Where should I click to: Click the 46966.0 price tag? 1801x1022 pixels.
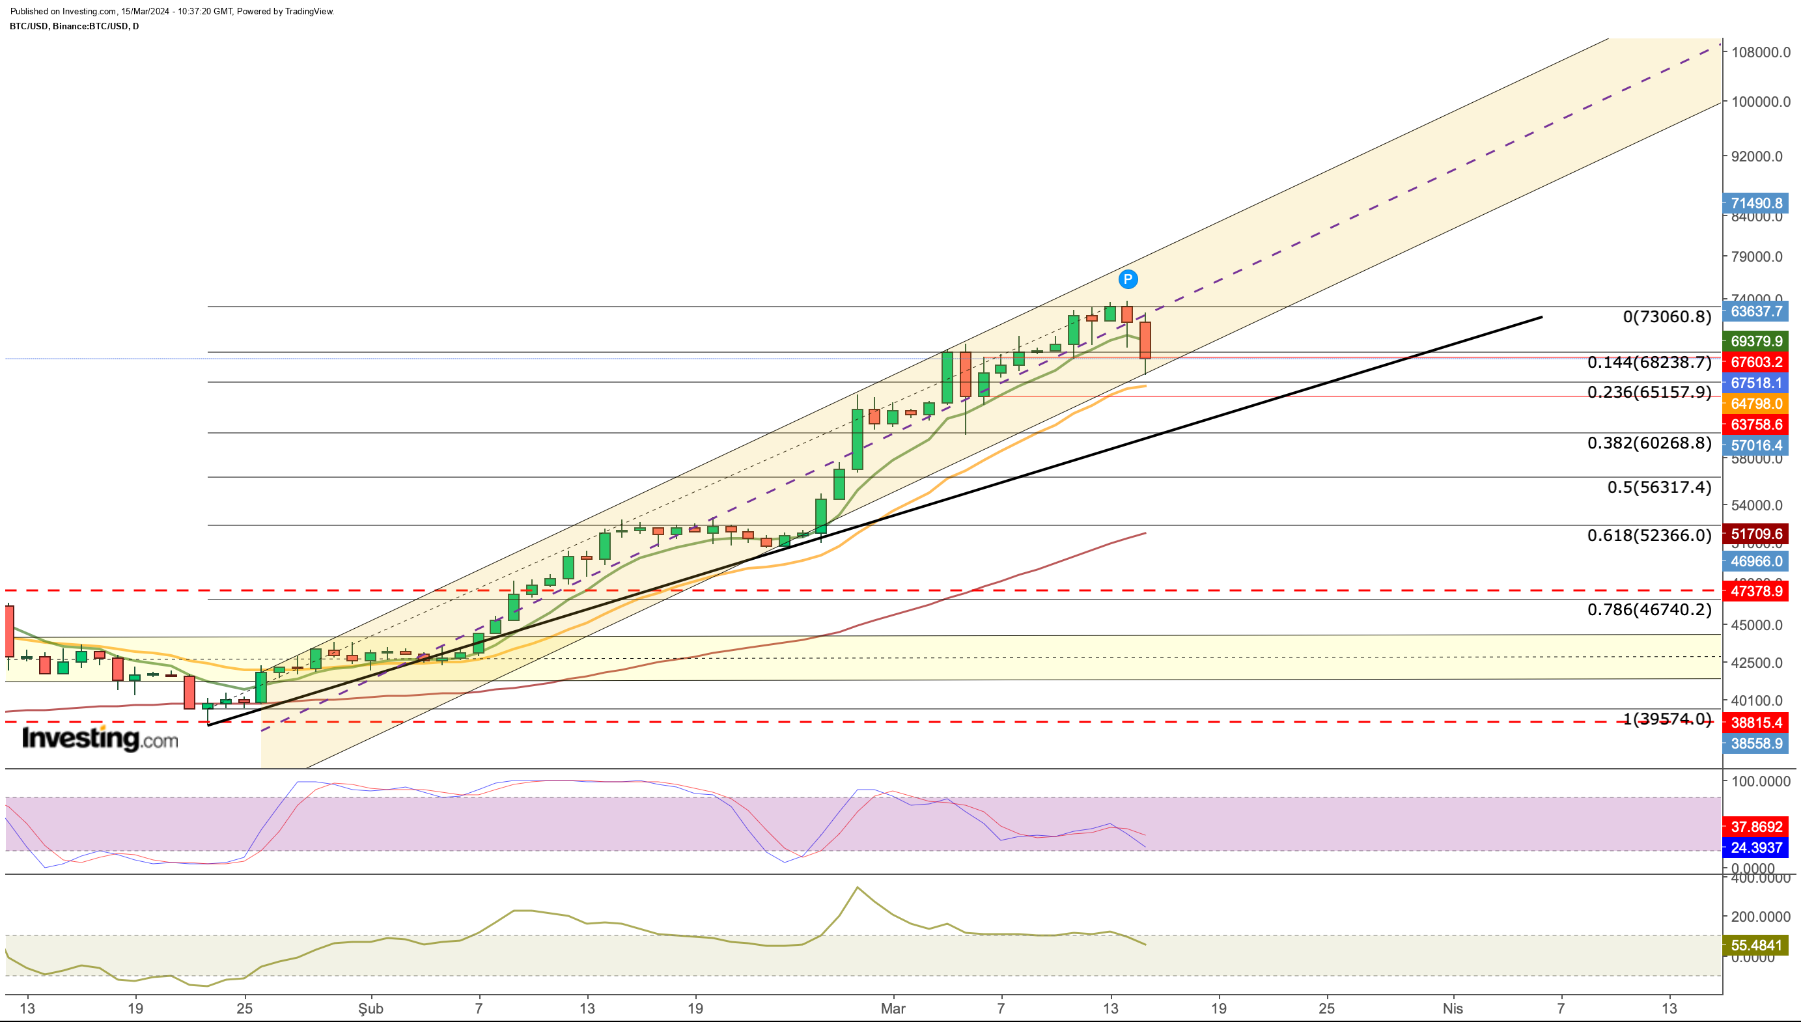click(x=1755, y=562)
